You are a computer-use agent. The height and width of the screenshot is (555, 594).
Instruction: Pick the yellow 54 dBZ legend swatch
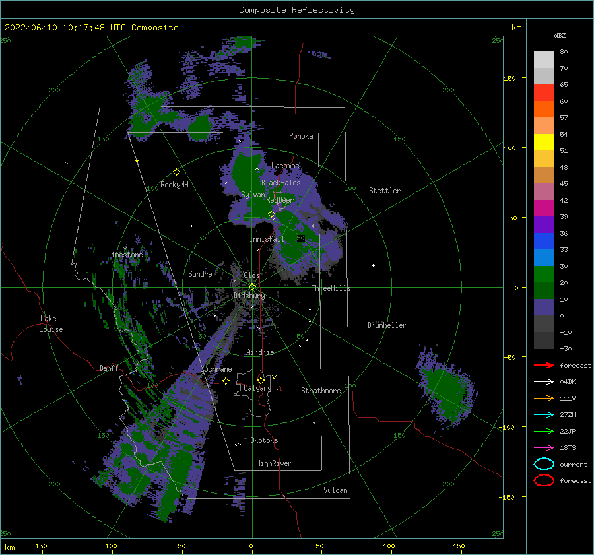pos(544,142)
